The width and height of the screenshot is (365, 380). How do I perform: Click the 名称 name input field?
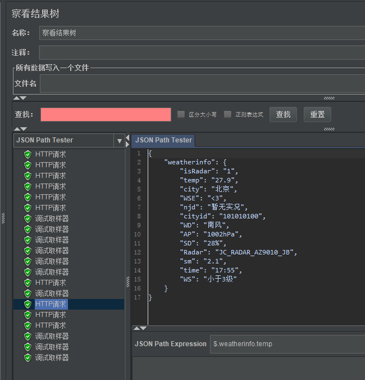click(x=202, y=33)
